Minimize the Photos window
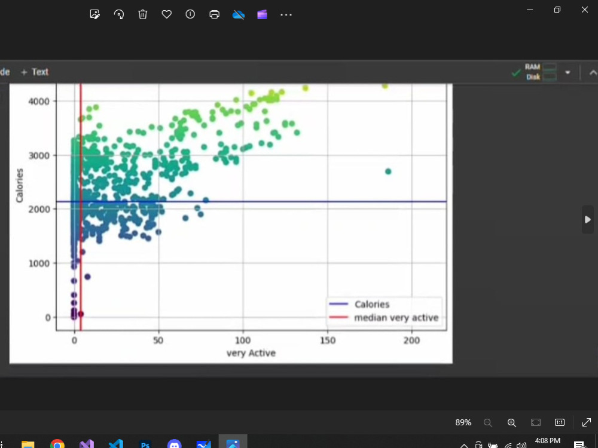 coord(530,10)
